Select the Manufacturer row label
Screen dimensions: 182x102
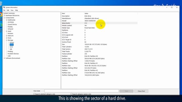66,18
